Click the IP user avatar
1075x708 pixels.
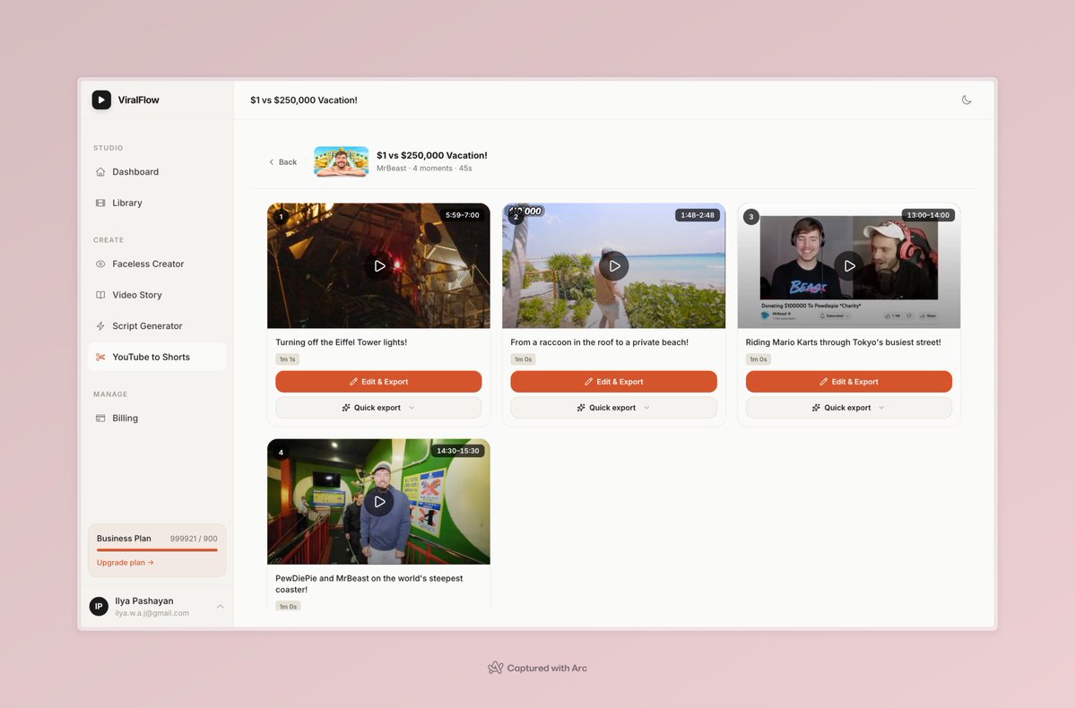coord(99,607)
